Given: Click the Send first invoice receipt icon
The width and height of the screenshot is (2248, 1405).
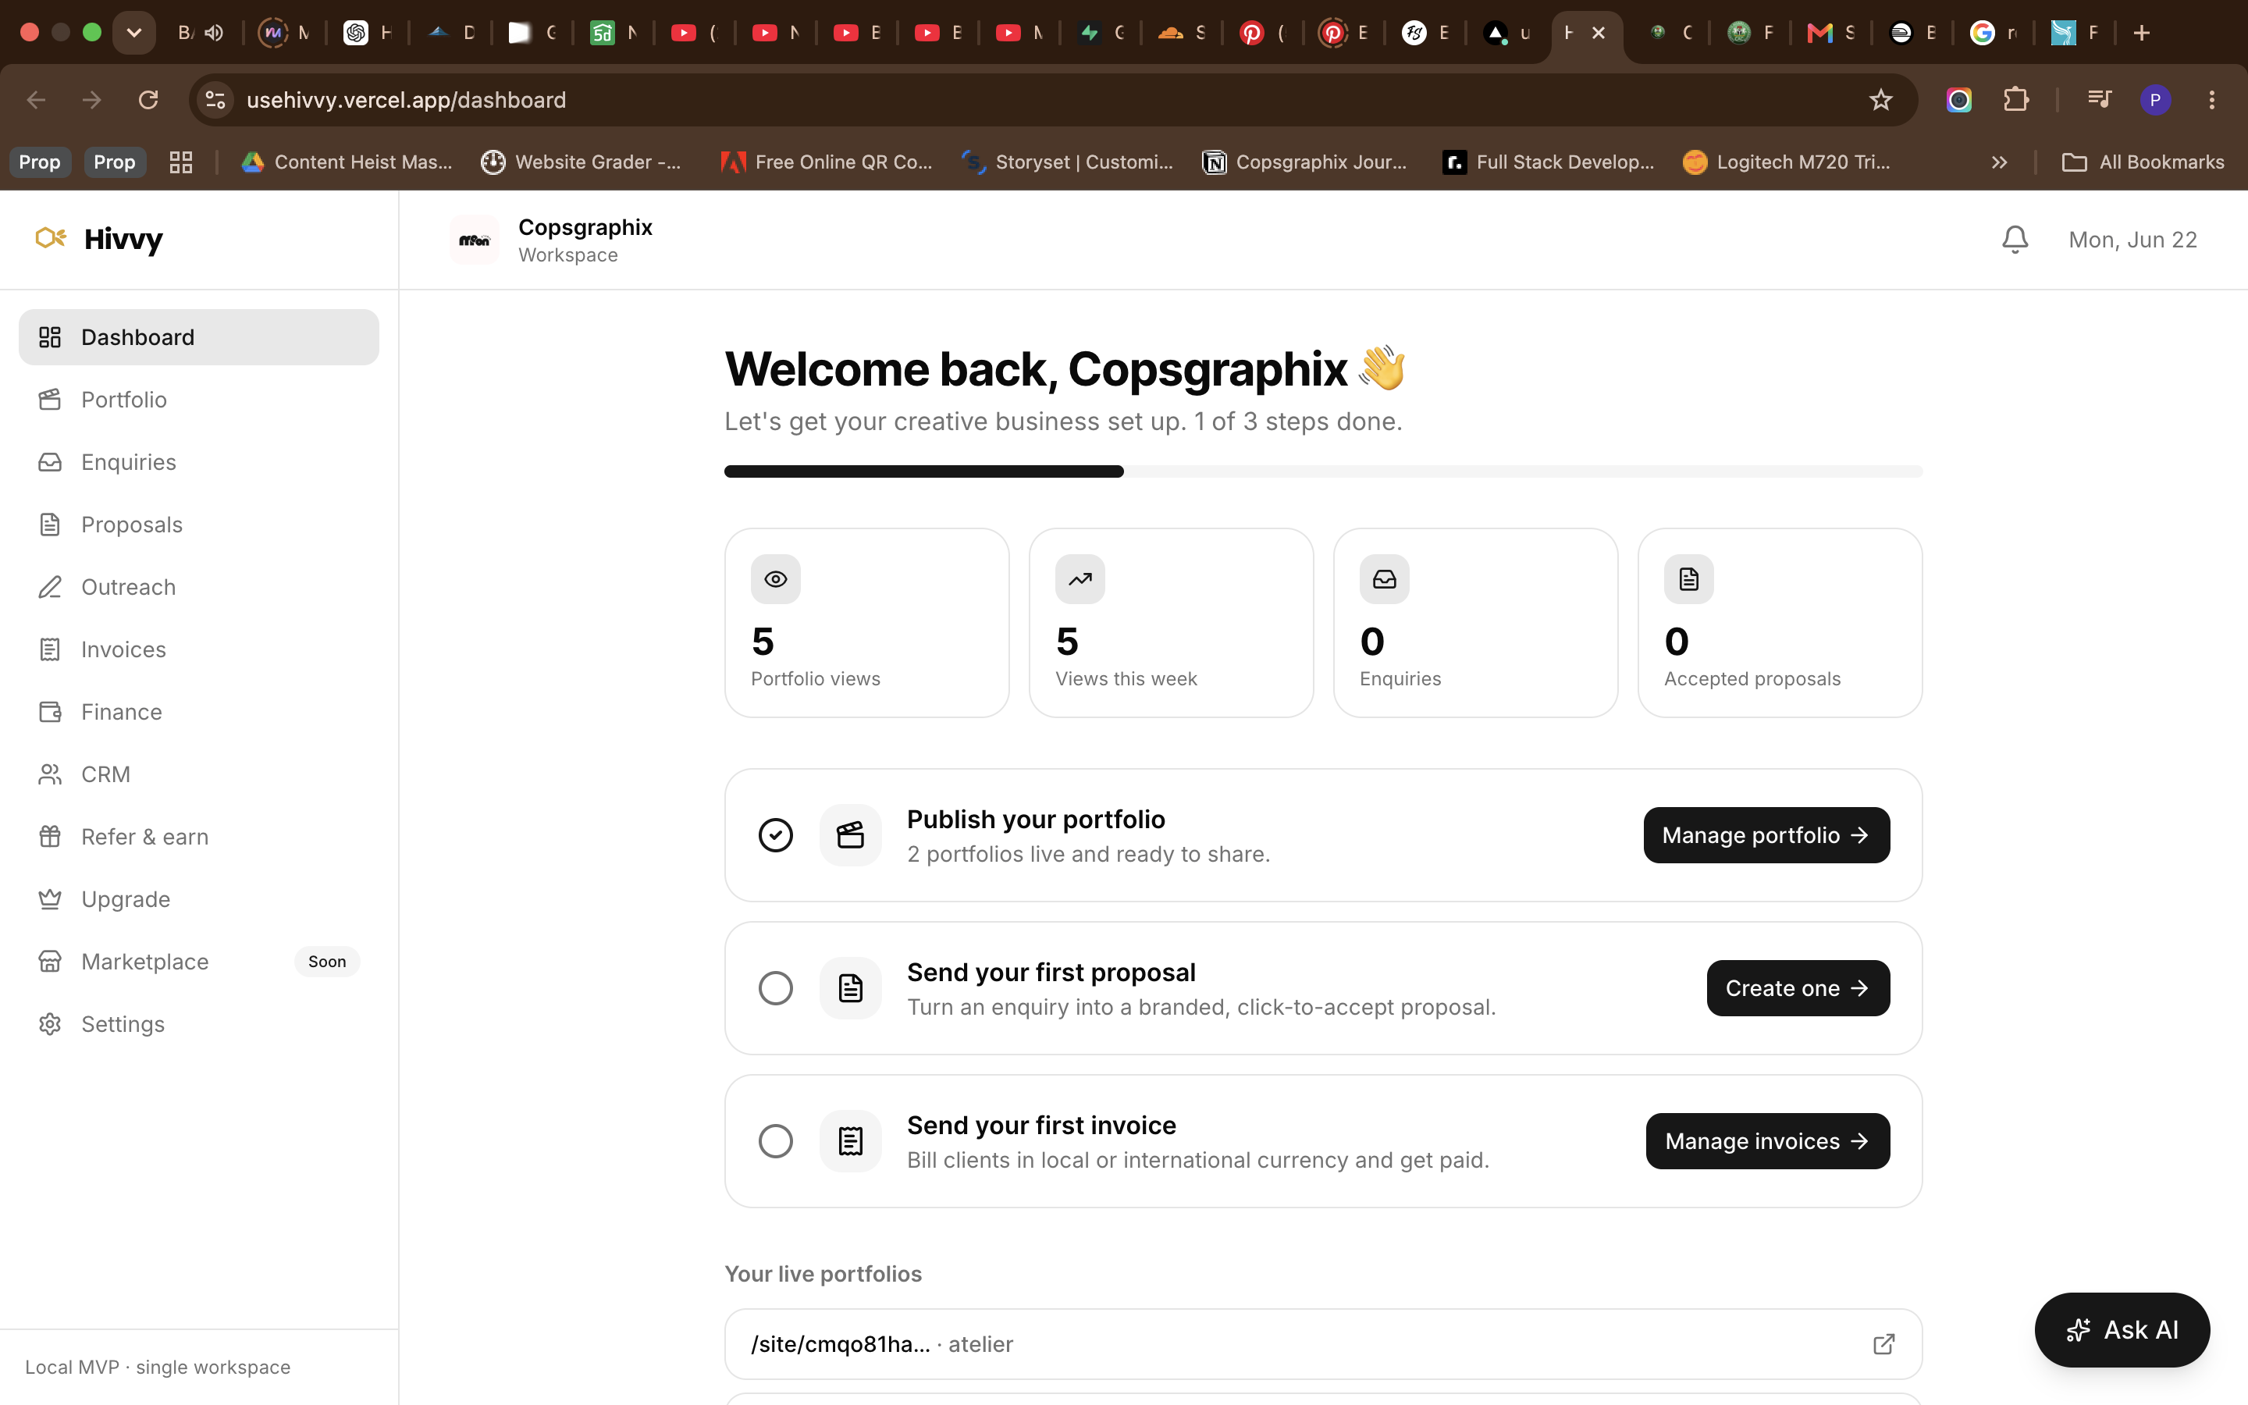Looking at the screenshot, I should 850,1141.
